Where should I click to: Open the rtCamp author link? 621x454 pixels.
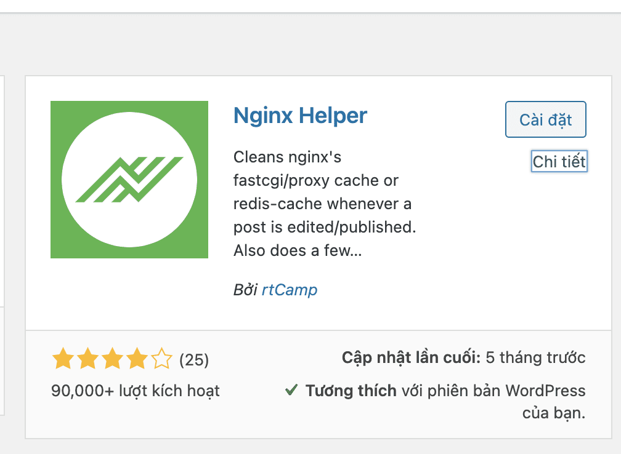point(289,289)
